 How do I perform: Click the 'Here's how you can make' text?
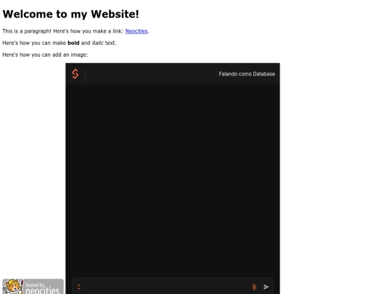[x=34, y=43]
